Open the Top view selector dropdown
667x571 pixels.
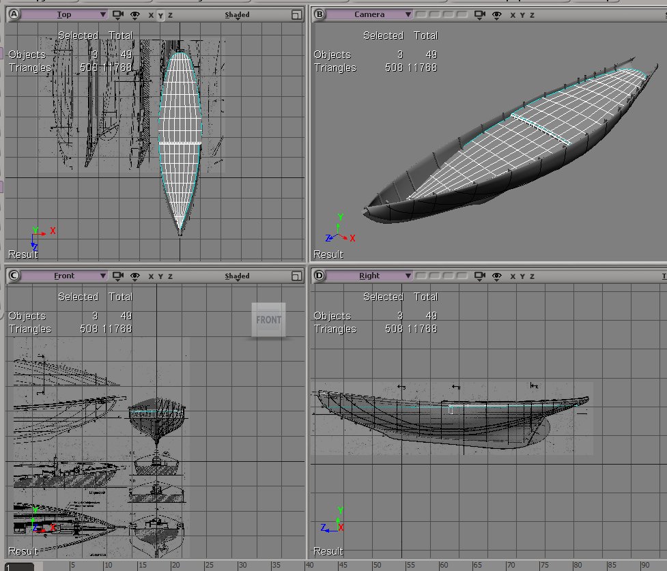(65, 14)
